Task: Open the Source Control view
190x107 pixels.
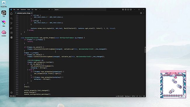Action: (11, 23)
